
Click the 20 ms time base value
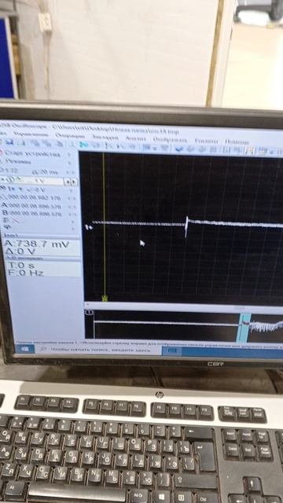(x=46, y=172)
